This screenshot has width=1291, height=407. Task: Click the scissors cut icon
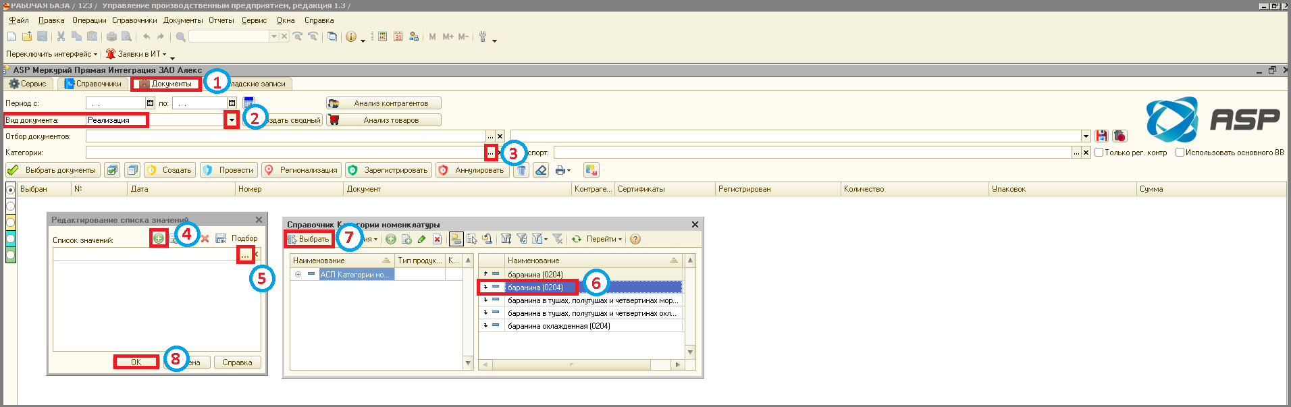pos(61,36)
